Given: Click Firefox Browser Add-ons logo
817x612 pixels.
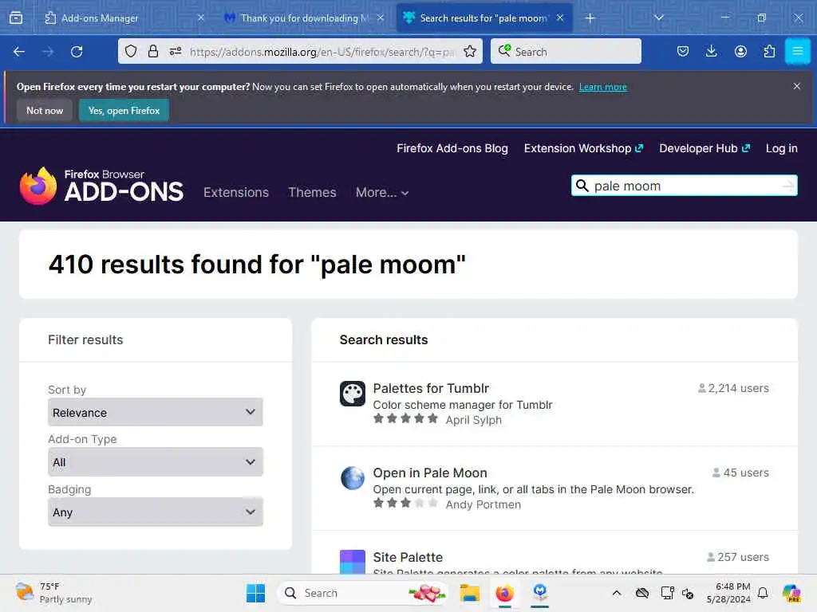Looking at the screenshot, I should [x=101, y=186].
